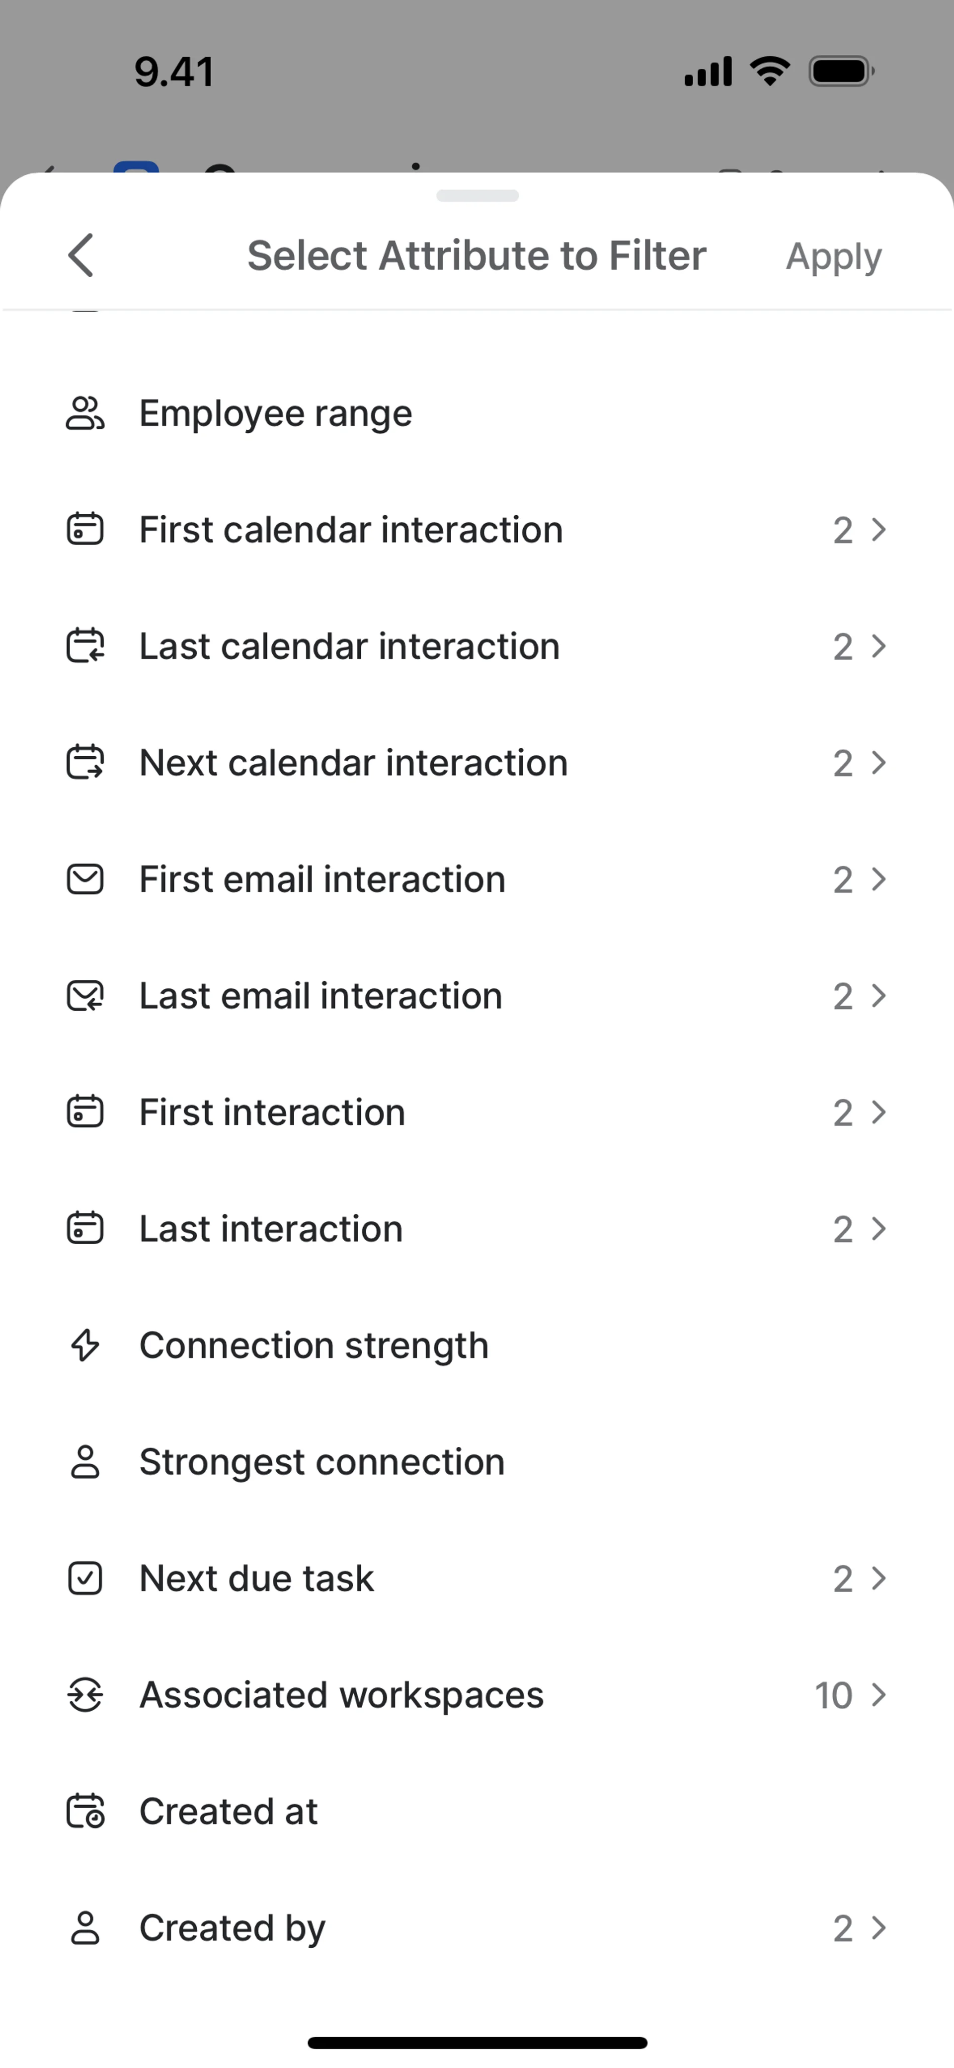954x2068 pixels.
Task: Expand the Associated workspaces chevron
Action: (x=879, y=1695)
